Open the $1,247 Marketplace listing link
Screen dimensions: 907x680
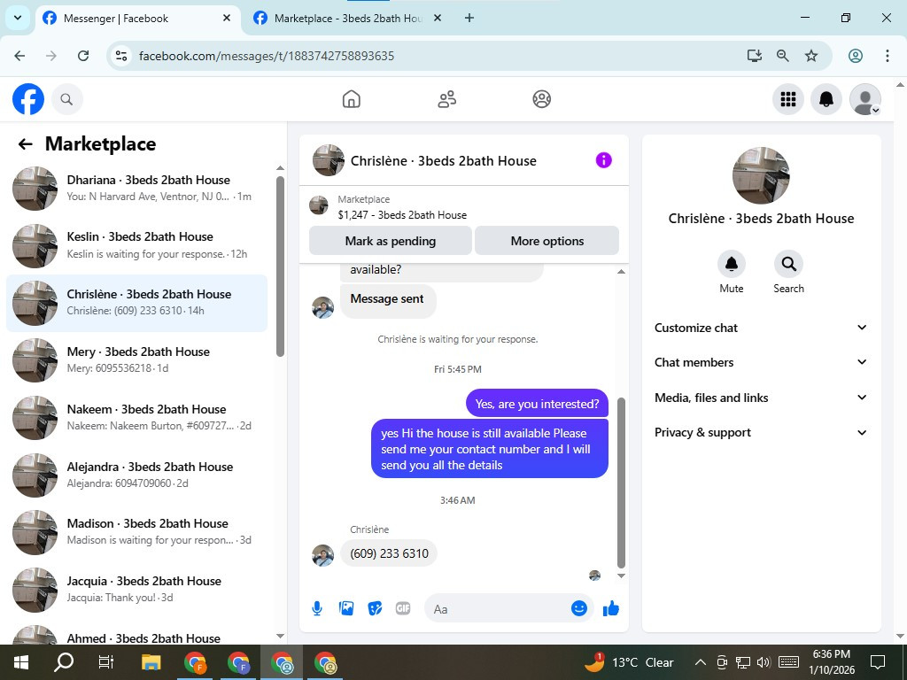coord(402,214)
